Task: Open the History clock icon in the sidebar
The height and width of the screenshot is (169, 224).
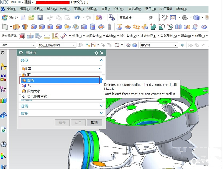Action: pos(4,144)
